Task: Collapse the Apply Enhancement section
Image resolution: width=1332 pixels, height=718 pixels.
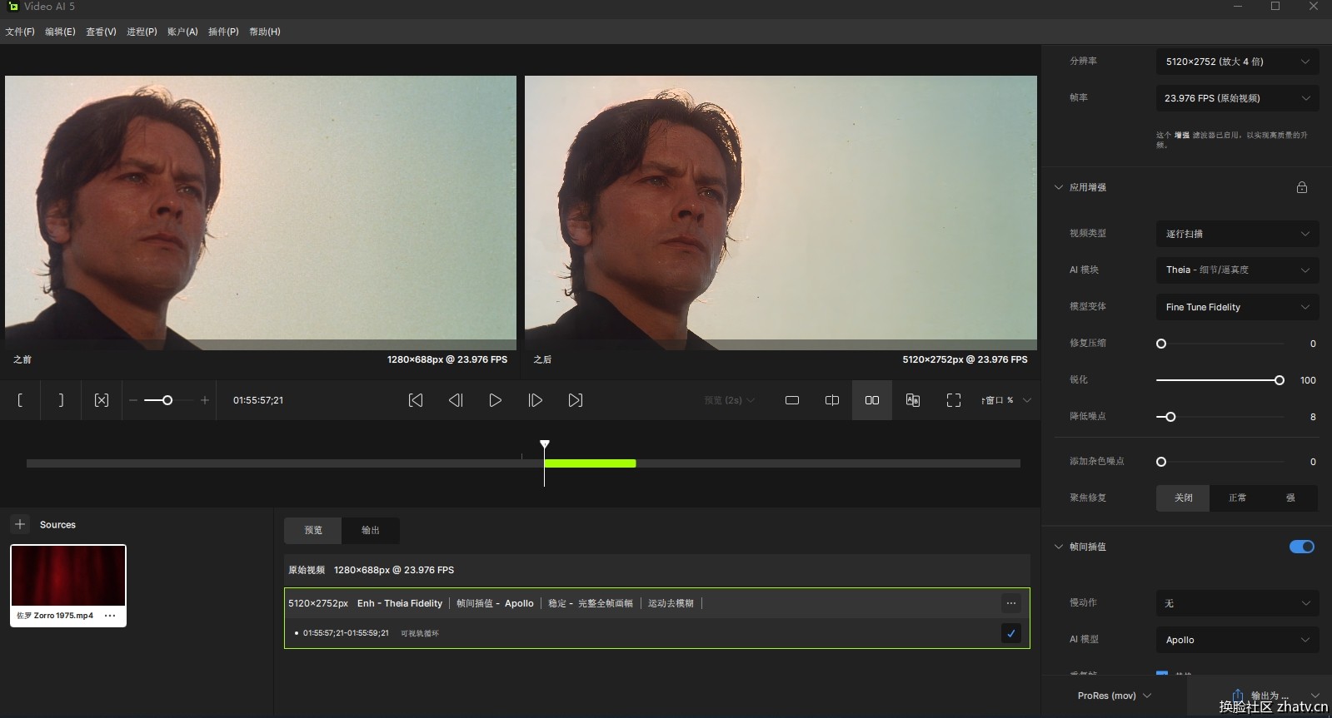Action: click(x=1059, y=187)
